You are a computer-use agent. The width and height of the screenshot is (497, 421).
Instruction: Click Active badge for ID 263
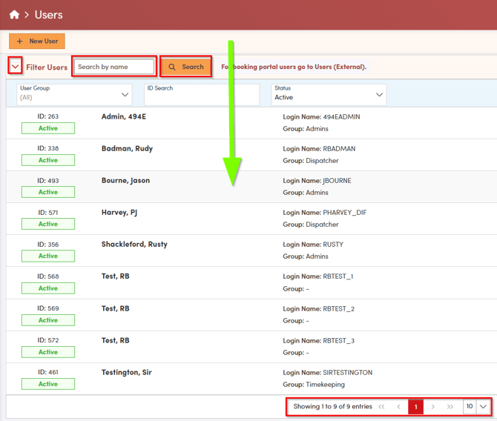[48, 128]
